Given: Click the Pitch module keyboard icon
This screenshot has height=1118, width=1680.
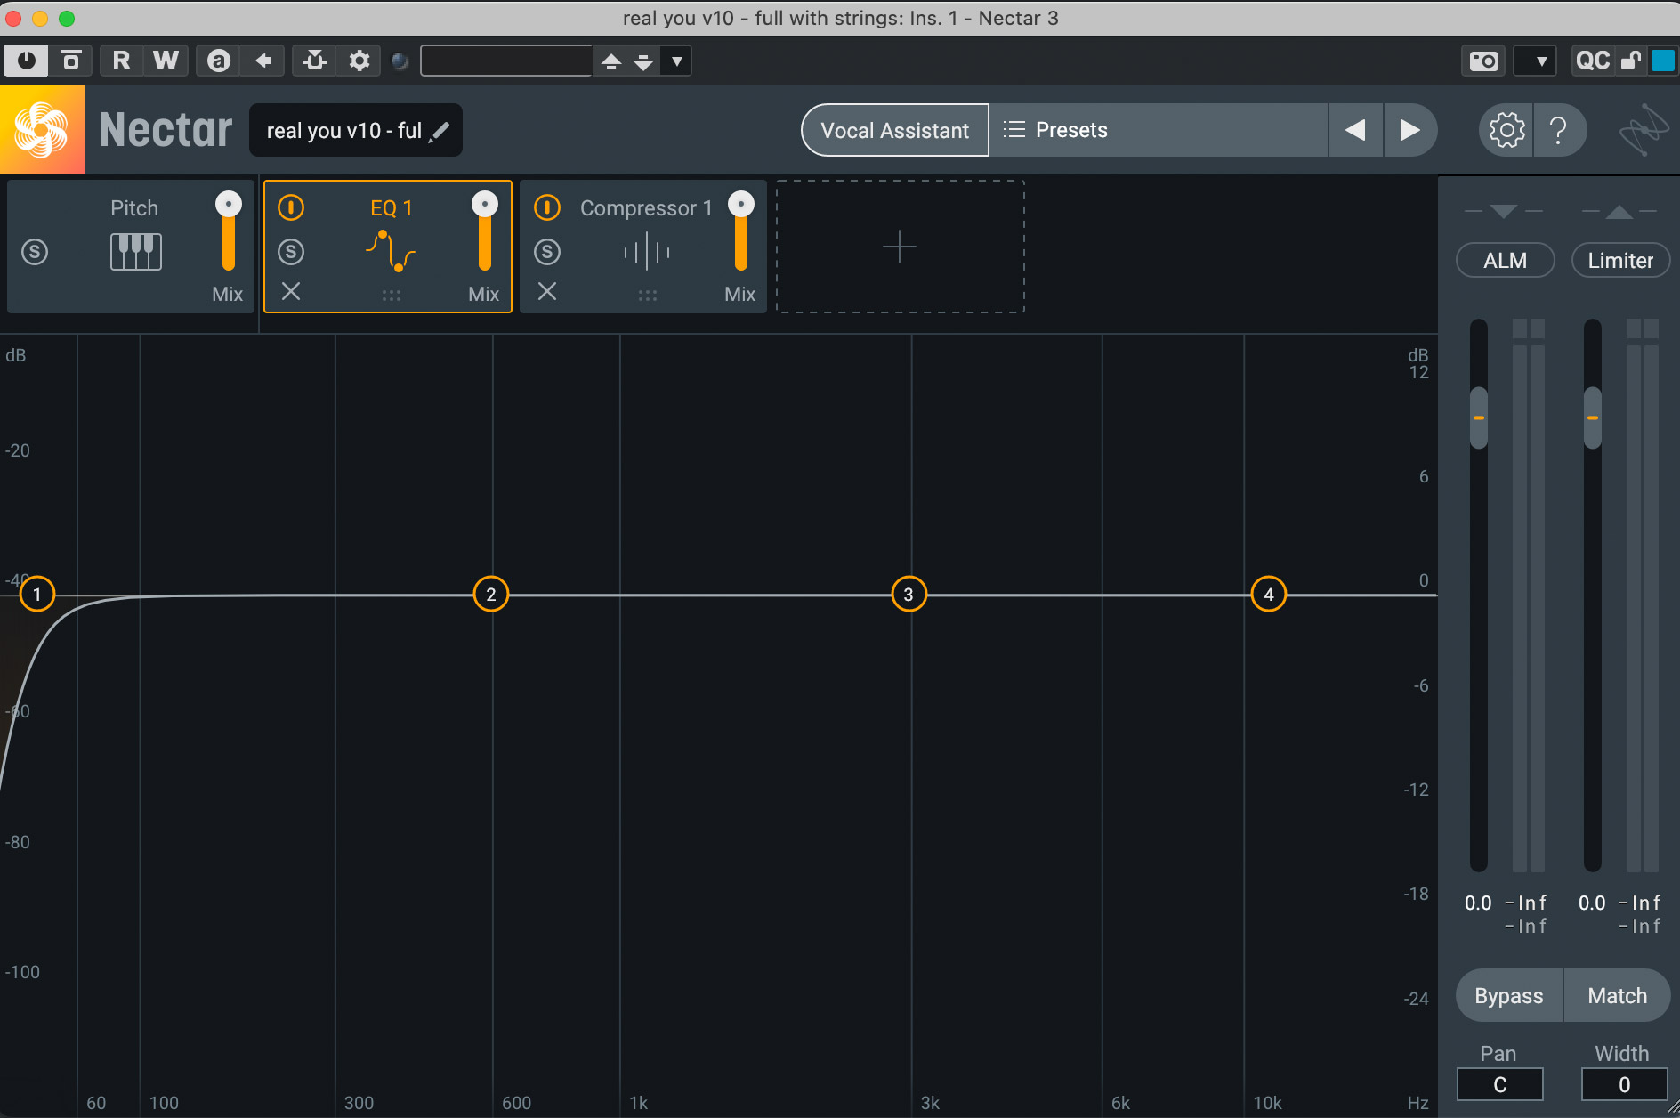Looking at the screenshot, I should tap(135, 252).
